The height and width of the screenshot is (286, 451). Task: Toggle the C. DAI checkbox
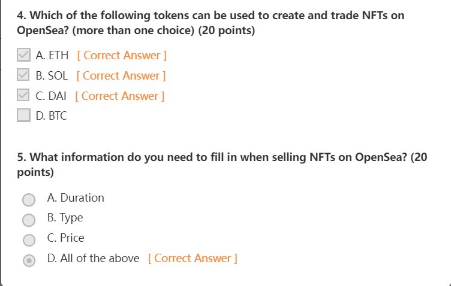pos(23,95)
